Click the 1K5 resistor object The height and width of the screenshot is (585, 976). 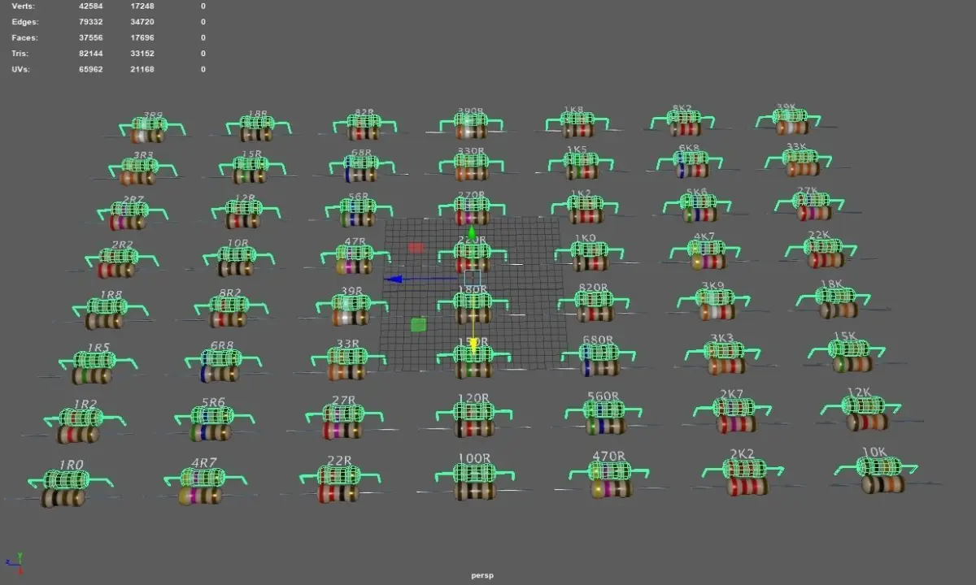click(580, 166)
